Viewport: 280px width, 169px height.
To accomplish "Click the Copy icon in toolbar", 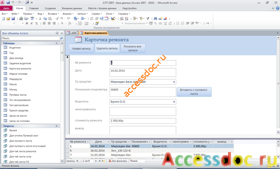I will 45,18.
